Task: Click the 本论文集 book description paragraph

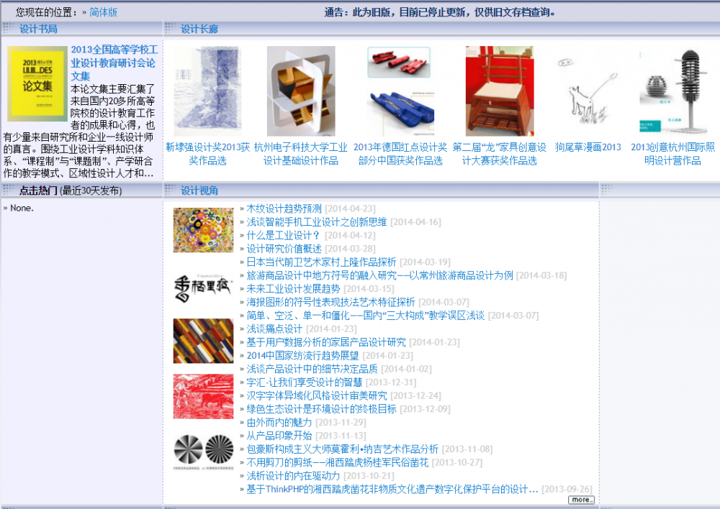Action: 81,131
